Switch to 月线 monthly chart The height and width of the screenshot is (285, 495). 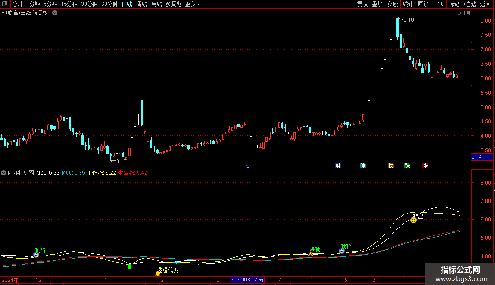tap(156, 4)
